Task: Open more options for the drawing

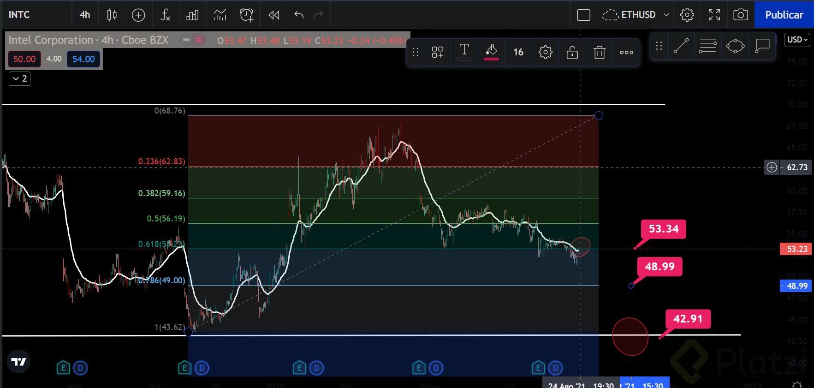Action: [x=626, y=52]
